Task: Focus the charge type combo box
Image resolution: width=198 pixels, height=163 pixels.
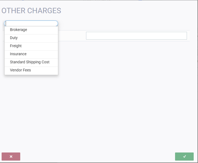Action: tap(31, 23)
